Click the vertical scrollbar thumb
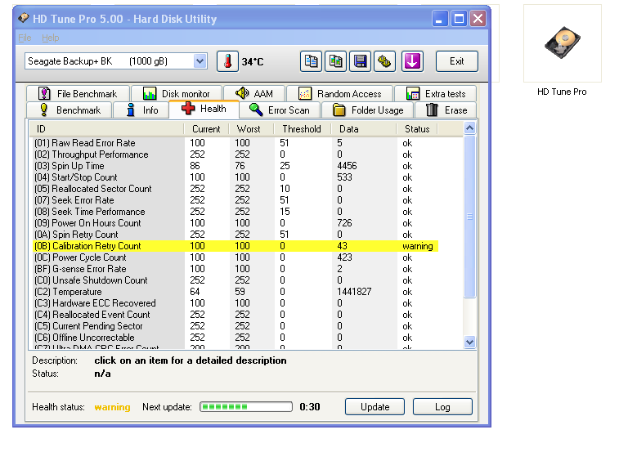 pyautogui.click(x=469, y=217)
